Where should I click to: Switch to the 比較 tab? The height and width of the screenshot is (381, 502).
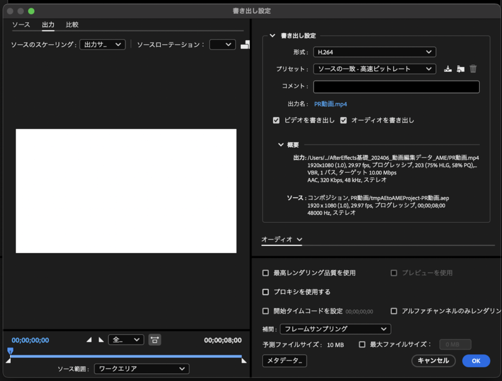coord(72,24)
